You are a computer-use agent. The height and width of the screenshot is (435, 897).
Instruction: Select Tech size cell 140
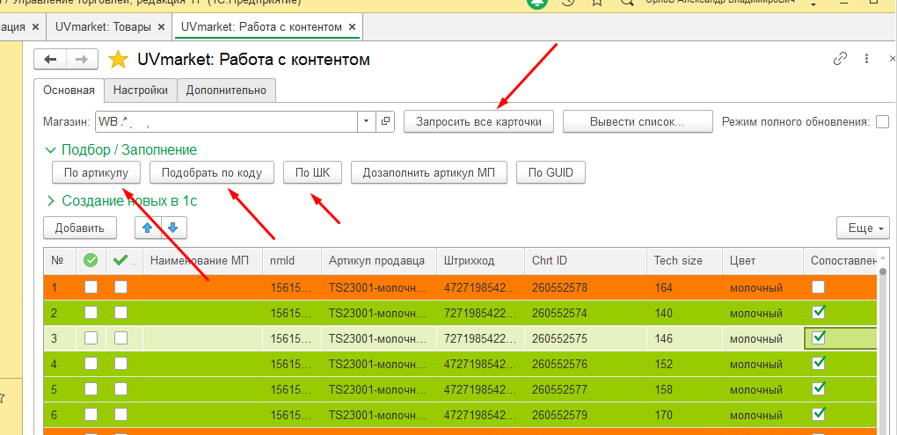[x=685, y=313]
